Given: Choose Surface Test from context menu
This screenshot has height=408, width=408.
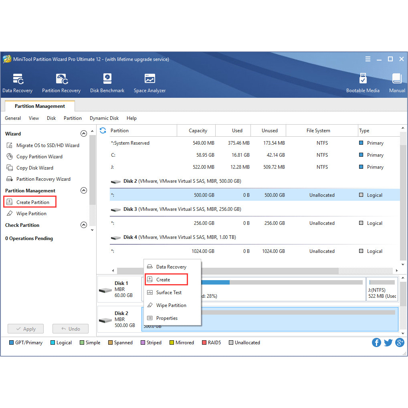Looking at the screenshot, I should click(x=169, y=293).
